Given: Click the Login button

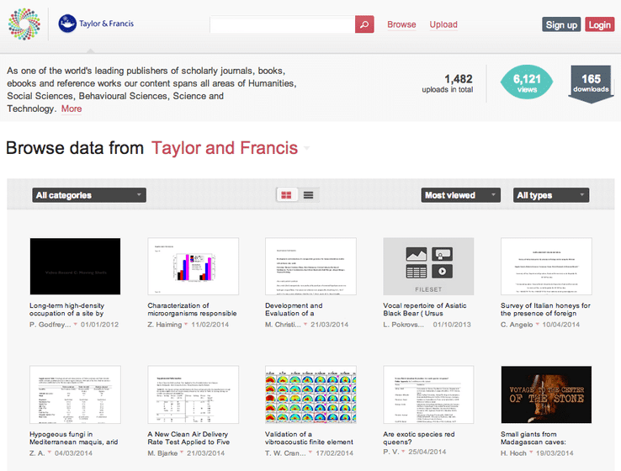Looking at the screenshot, I should click(x=599, y=25).
